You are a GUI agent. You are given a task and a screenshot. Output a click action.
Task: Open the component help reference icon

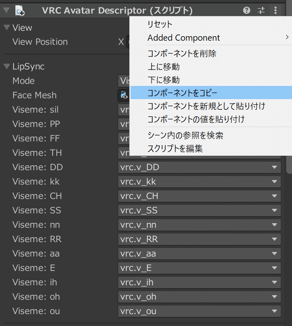(x=247, y=10)
